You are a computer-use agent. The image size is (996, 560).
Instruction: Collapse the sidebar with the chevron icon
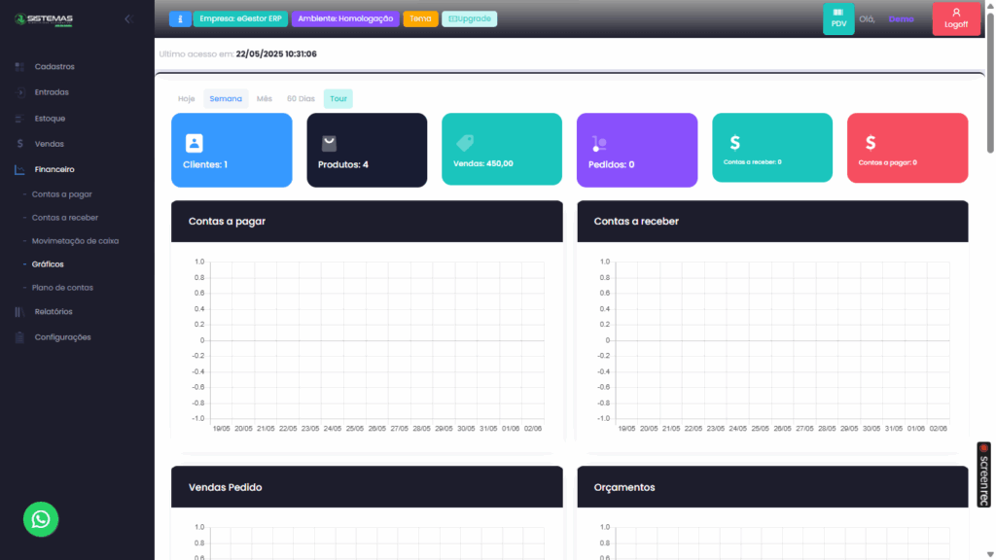[128, 19]
